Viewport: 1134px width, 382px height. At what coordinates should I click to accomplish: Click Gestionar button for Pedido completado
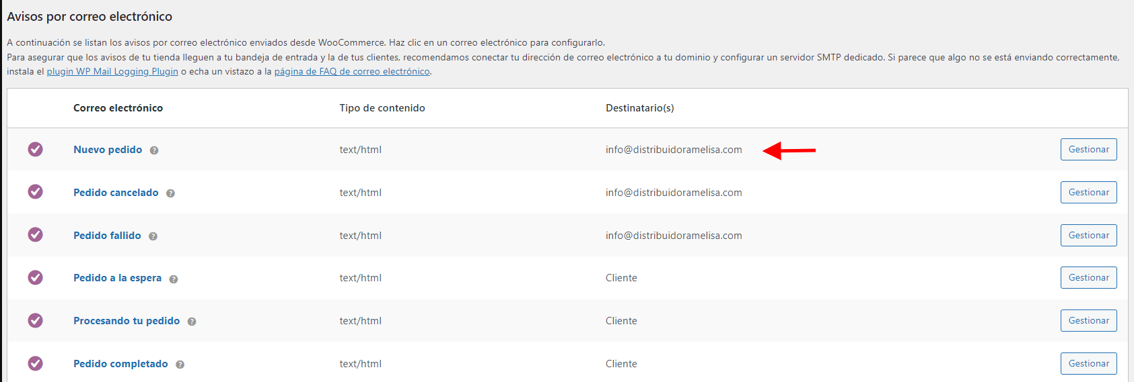click(x=1088, y=363)
